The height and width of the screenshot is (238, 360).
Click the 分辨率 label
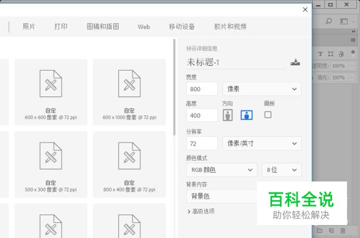194,132
